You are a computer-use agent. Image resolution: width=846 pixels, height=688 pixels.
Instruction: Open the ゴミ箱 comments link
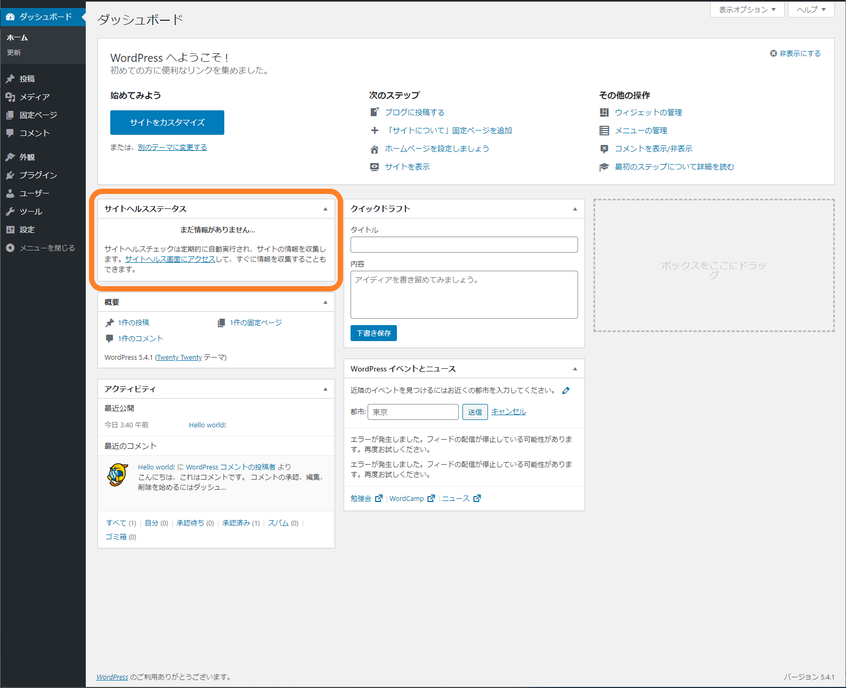click(x=116, y=537)
